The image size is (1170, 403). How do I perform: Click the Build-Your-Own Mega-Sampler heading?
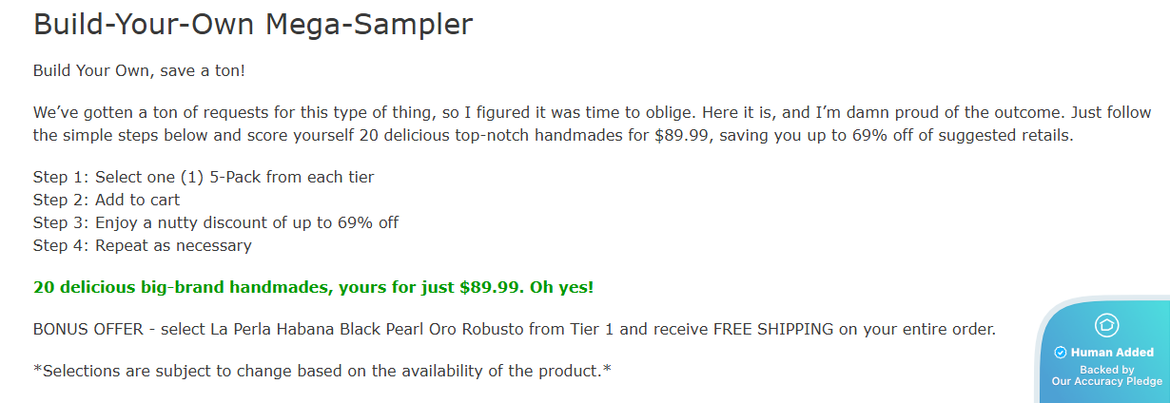point(253,24)
